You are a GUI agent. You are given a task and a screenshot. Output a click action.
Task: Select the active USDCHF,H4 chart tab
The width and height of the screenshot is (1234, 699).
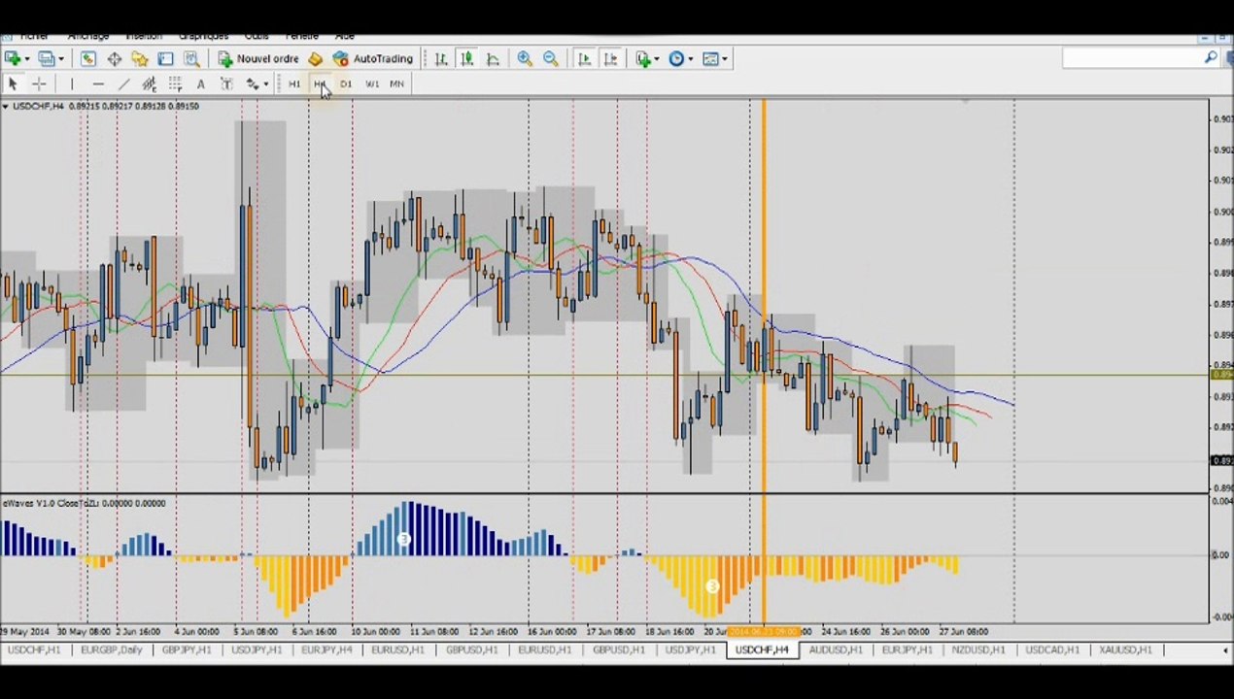(x=763, y=649)
